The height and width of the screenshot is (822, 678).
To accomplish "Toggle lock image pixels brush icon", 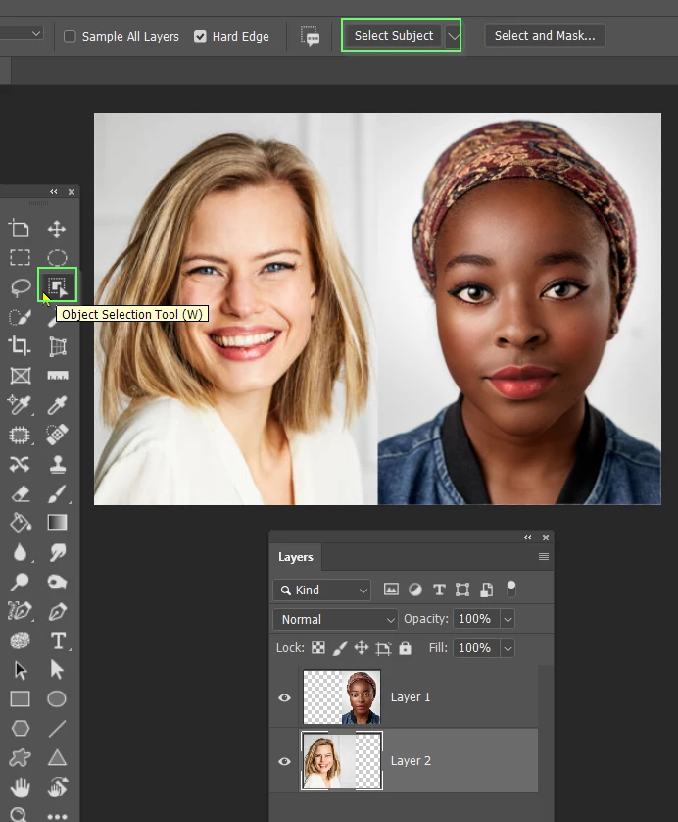I will tap(340, 648).
